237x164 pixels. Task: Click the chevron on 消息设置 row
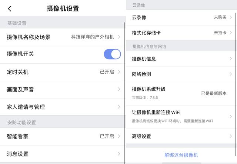pyautogui.click(x=119, y=154)
